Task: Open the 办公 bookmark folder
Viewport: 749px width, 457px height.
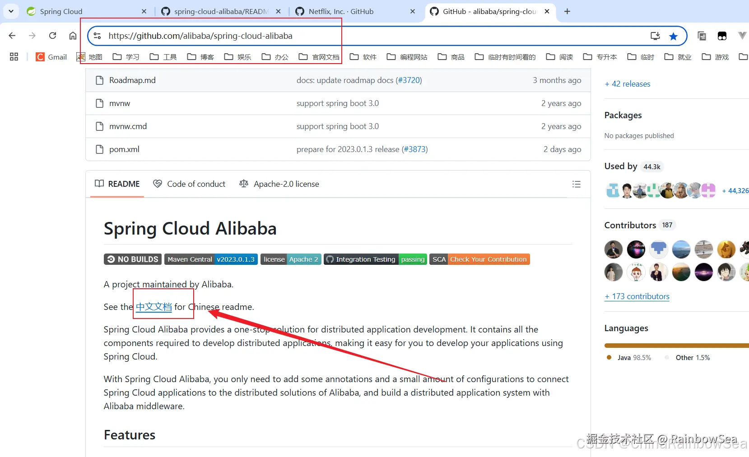Action: (275, 57)
